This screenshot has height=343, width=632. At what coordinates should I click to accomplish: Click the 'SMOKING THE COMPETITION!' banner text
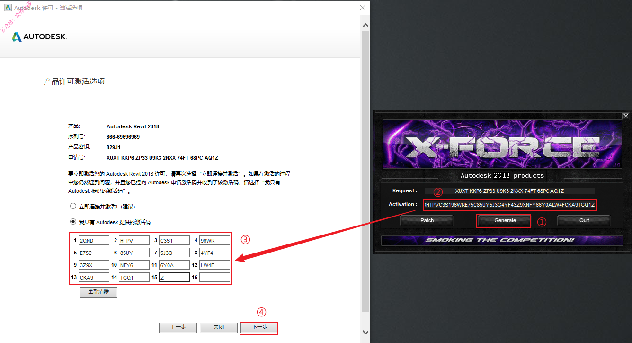click(x=500, y=240)
